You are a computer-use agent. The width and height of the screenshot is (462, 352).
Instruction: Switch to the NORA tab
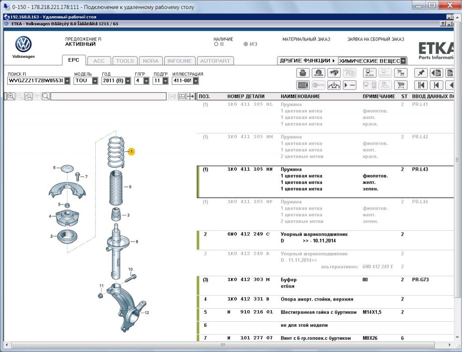pos(151,61)
